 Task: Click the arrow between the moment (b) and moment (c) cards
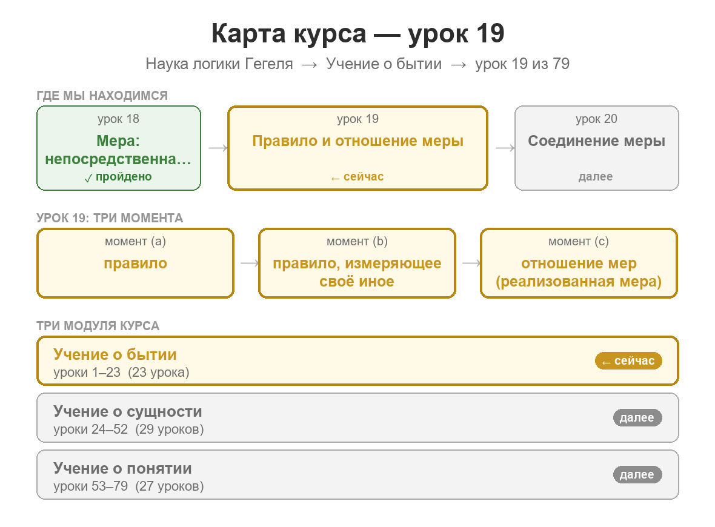pyautogui.click(x=471, y=263)
